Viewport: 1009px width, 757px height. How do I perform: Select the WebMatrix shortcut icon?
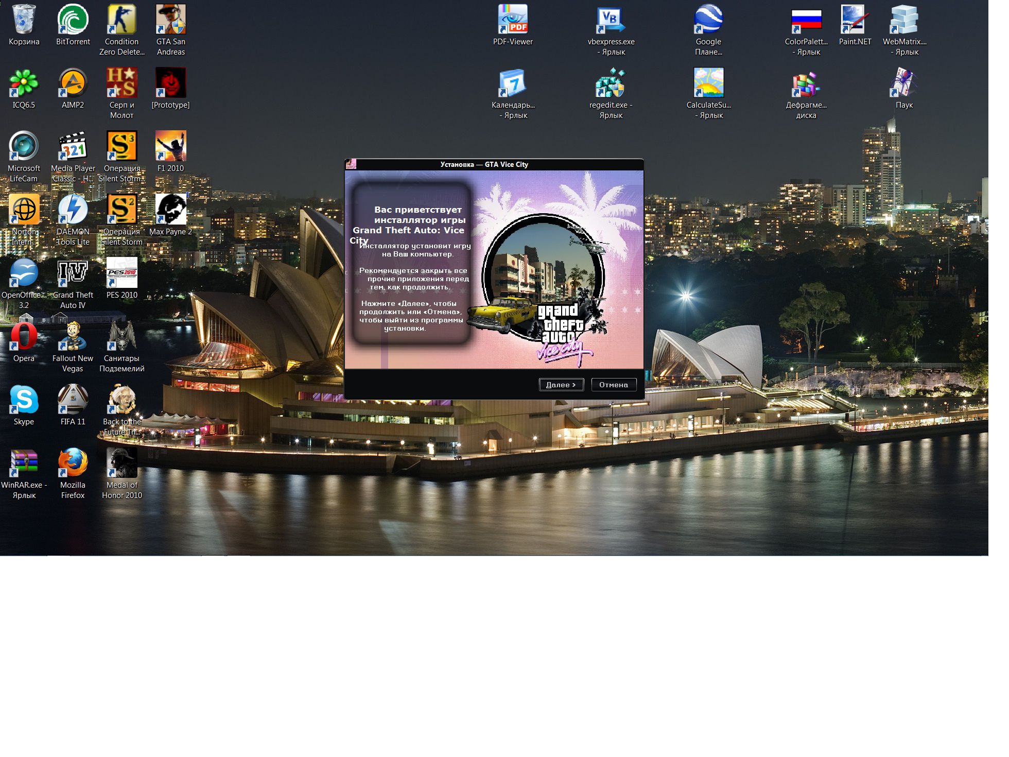click(904, 20)
